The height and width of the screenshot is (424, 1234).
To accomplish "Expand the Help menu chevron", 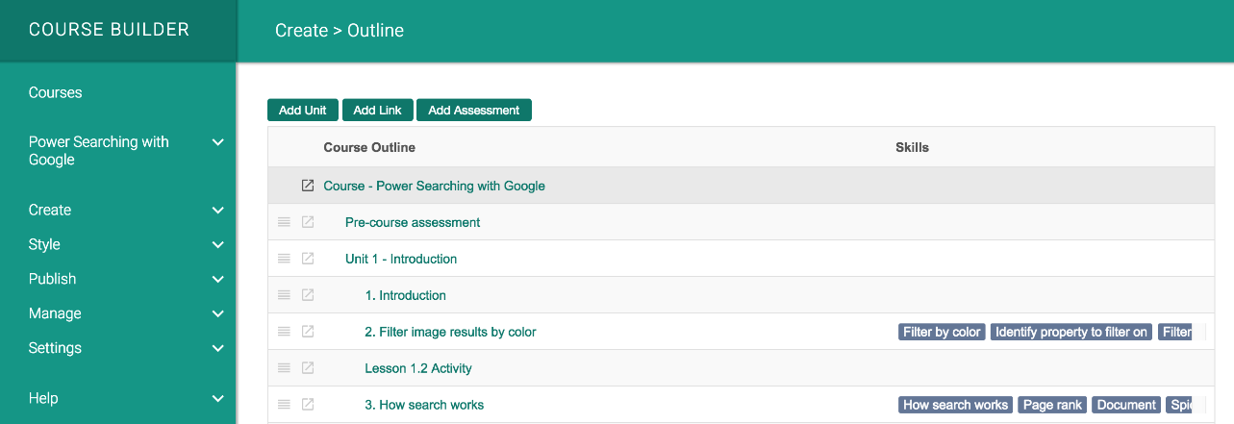I will click(217, 399).
